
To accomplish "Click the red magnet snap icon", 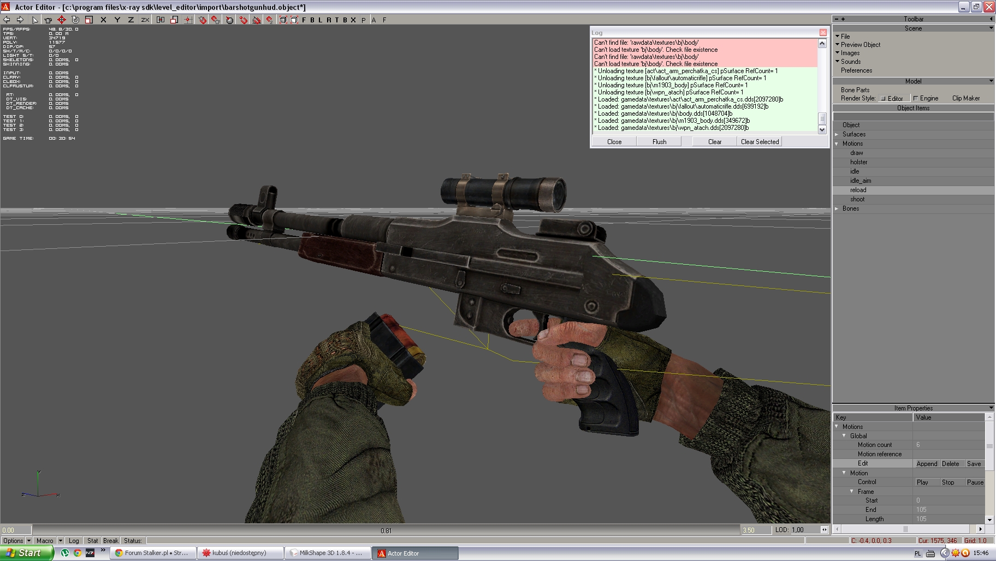I will tap(243, 20).
